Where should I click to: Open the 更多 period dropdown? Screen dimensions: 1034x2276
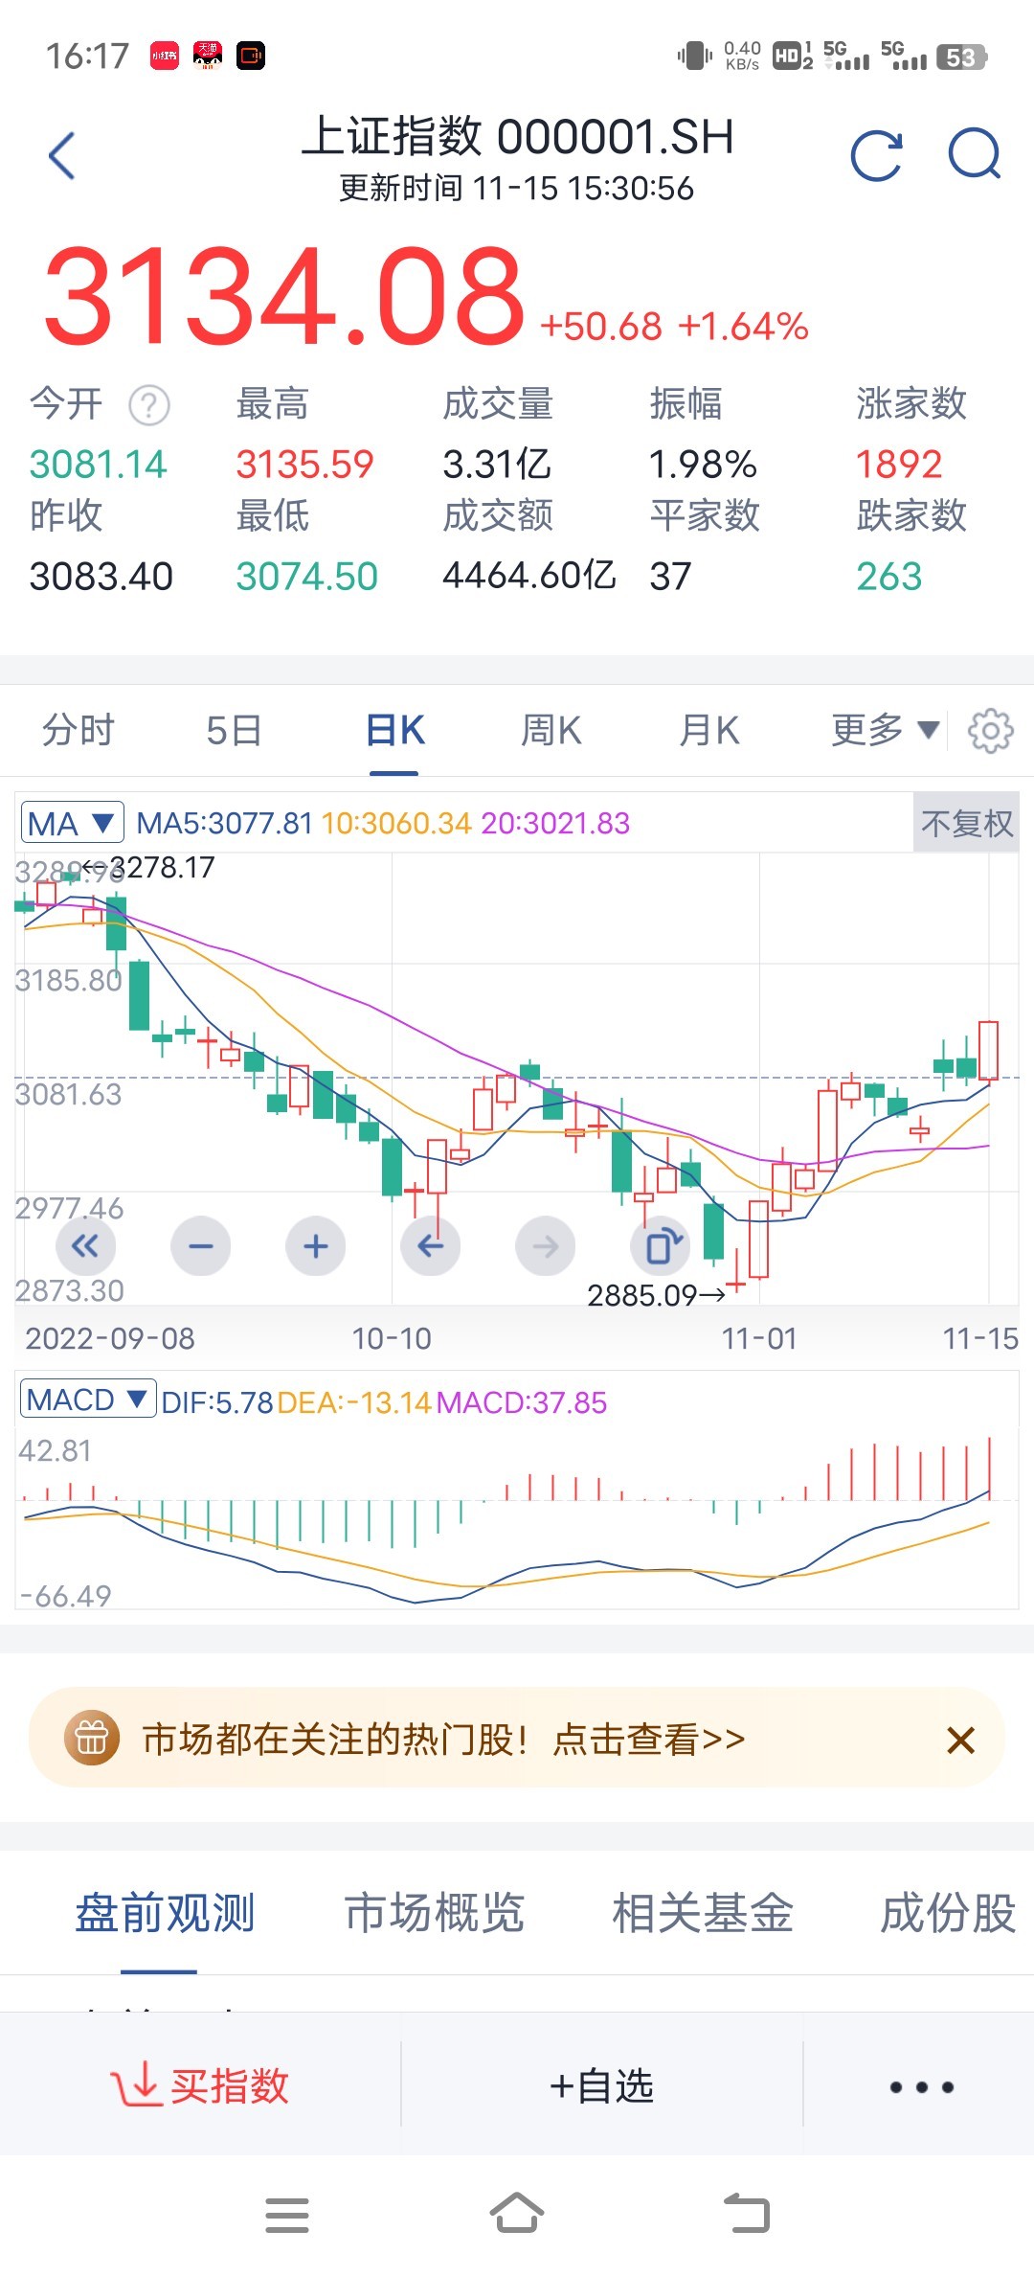(x=884, y=731)
